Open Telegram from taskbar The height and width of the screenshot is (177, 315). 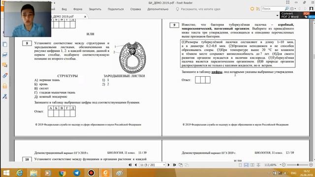[77, 173]
